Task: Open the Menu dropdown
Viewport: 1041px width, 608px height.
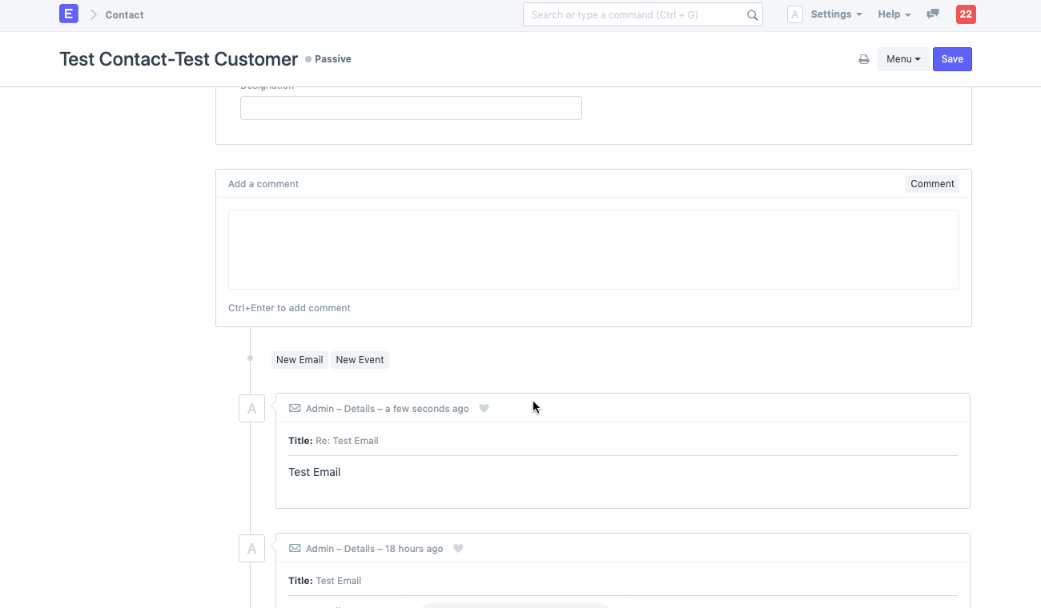Action: [x=903, y=59]
